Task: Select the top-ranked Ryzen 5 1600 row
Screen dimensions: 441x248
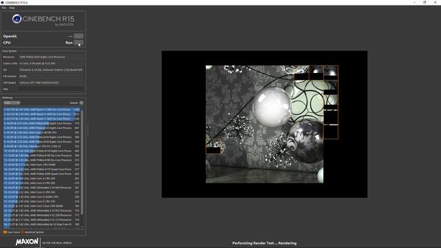Action: pyautogui.click(x=41, y=110)
